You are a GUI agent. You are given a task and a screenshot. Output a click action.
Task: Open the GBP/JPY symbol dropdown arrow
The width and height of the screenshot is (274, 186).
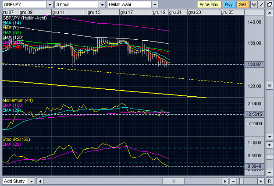(50, 4)
